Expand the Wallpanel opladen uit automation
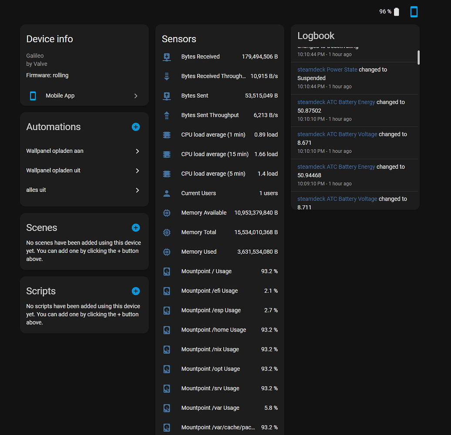The width and height of the screenshot is (451, 435). point(137,171)
